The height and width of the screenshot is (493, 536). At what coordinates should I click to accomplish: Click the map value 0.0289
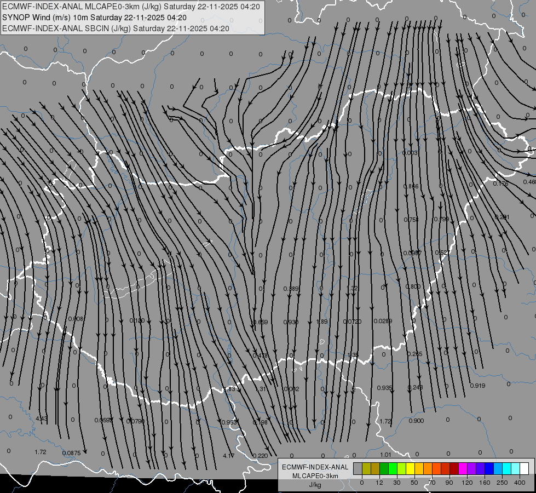click(383, 321)
